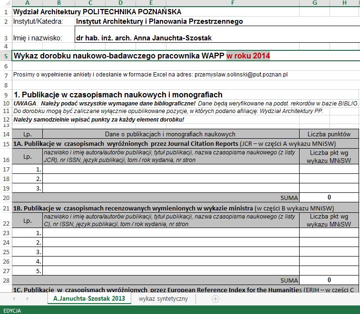The image size is (360, 314).
Task: Select column B header
Action: coord(59,3)
